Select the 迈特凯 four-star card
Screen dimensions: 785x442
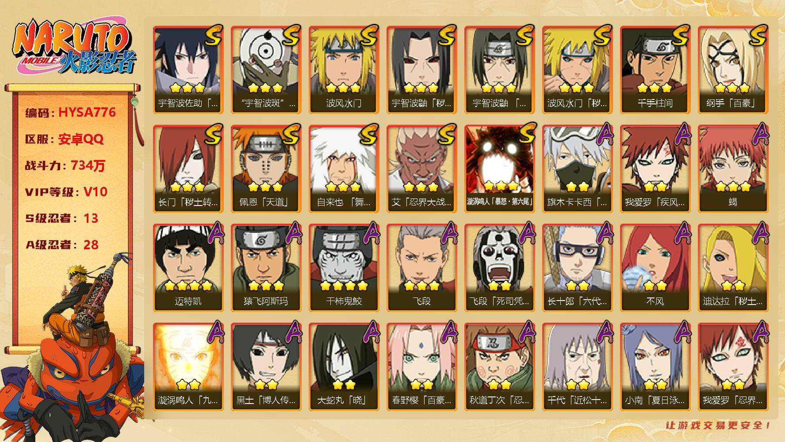pos(188,268)
